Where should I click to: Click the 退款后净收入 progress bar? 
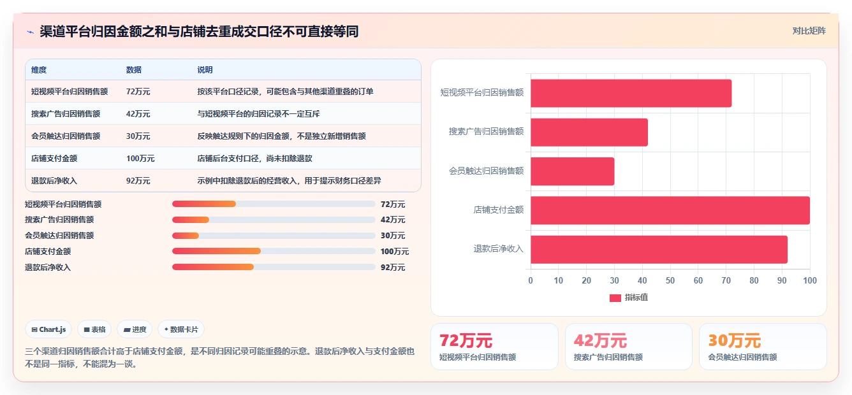coord(274,267)
